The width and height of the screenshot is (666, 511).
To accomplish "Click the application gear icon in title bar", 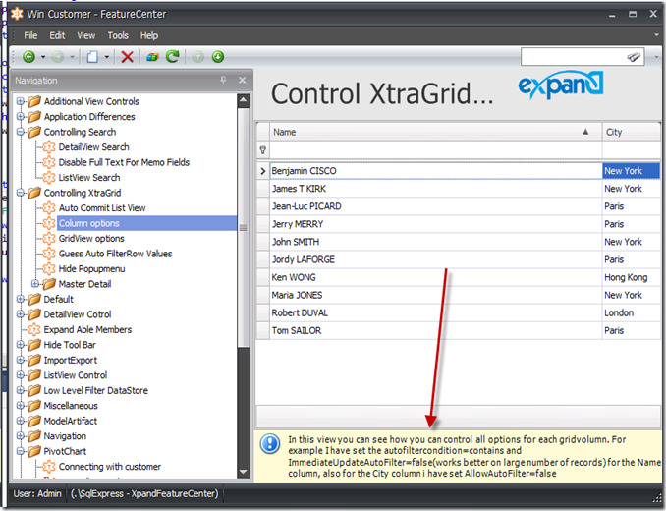I will (17, 14).
